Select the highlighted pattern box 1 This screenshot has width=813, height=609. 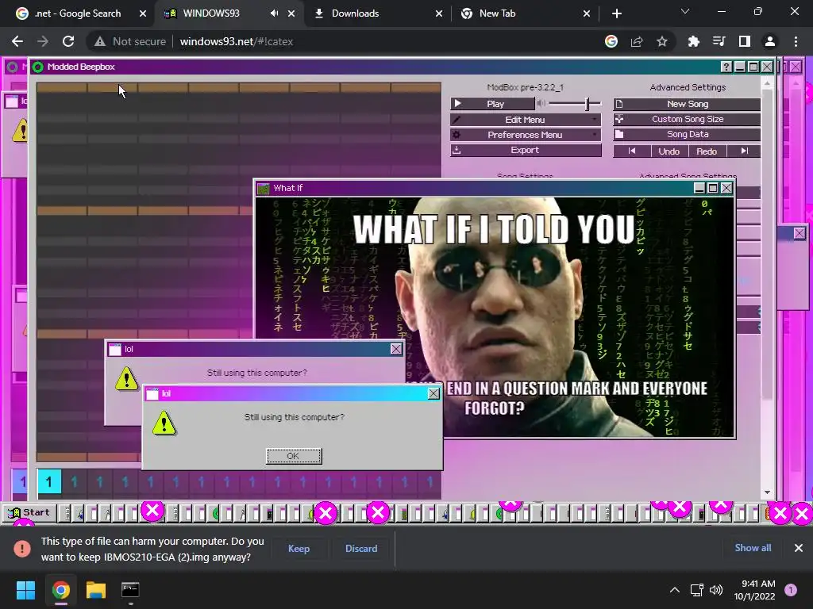pyautogui.click(x=48, y=481)
